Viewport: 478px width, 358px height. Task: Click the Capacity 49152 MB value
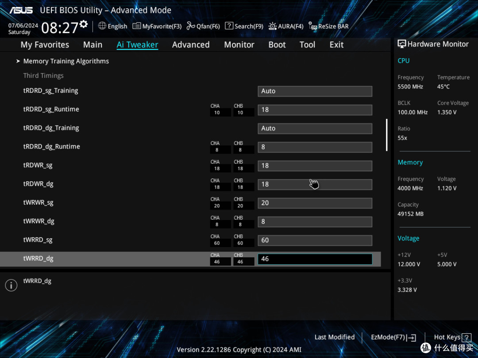410,214
